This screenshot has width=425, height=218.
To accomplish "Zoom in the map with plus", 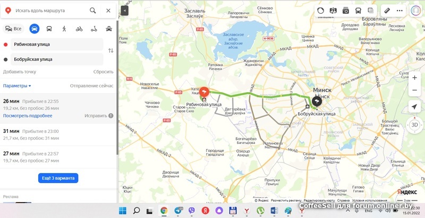I will click(414, 78).
